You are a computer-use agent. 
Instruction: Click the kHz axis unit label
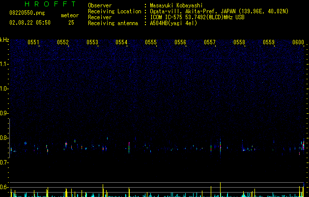tap(4, 40)
